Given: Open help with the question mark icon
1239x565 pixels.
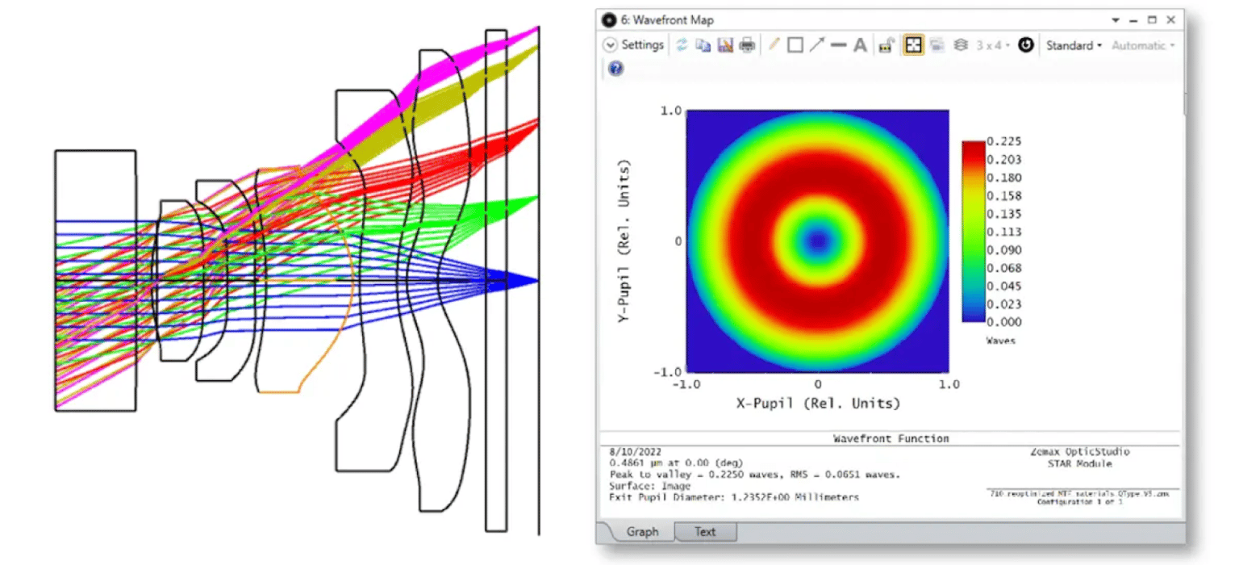Looking at the screenshot, I should click(616, 69).
